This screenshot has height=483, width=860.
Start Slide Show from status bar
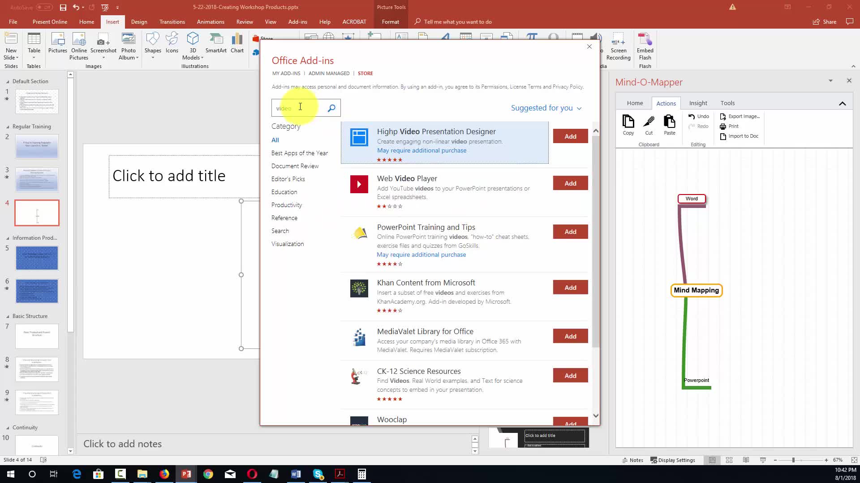tap(763, 460)
